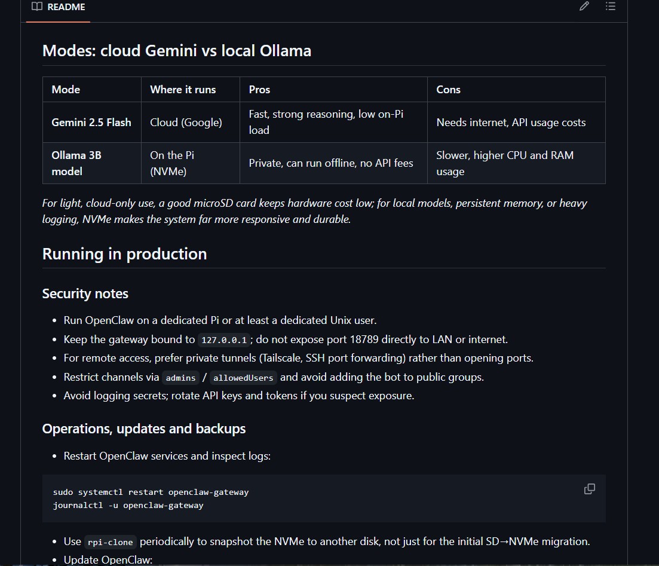
Task: Select the 'Gemini 2.5 Flash' table cell
Action: pos(91,123)
